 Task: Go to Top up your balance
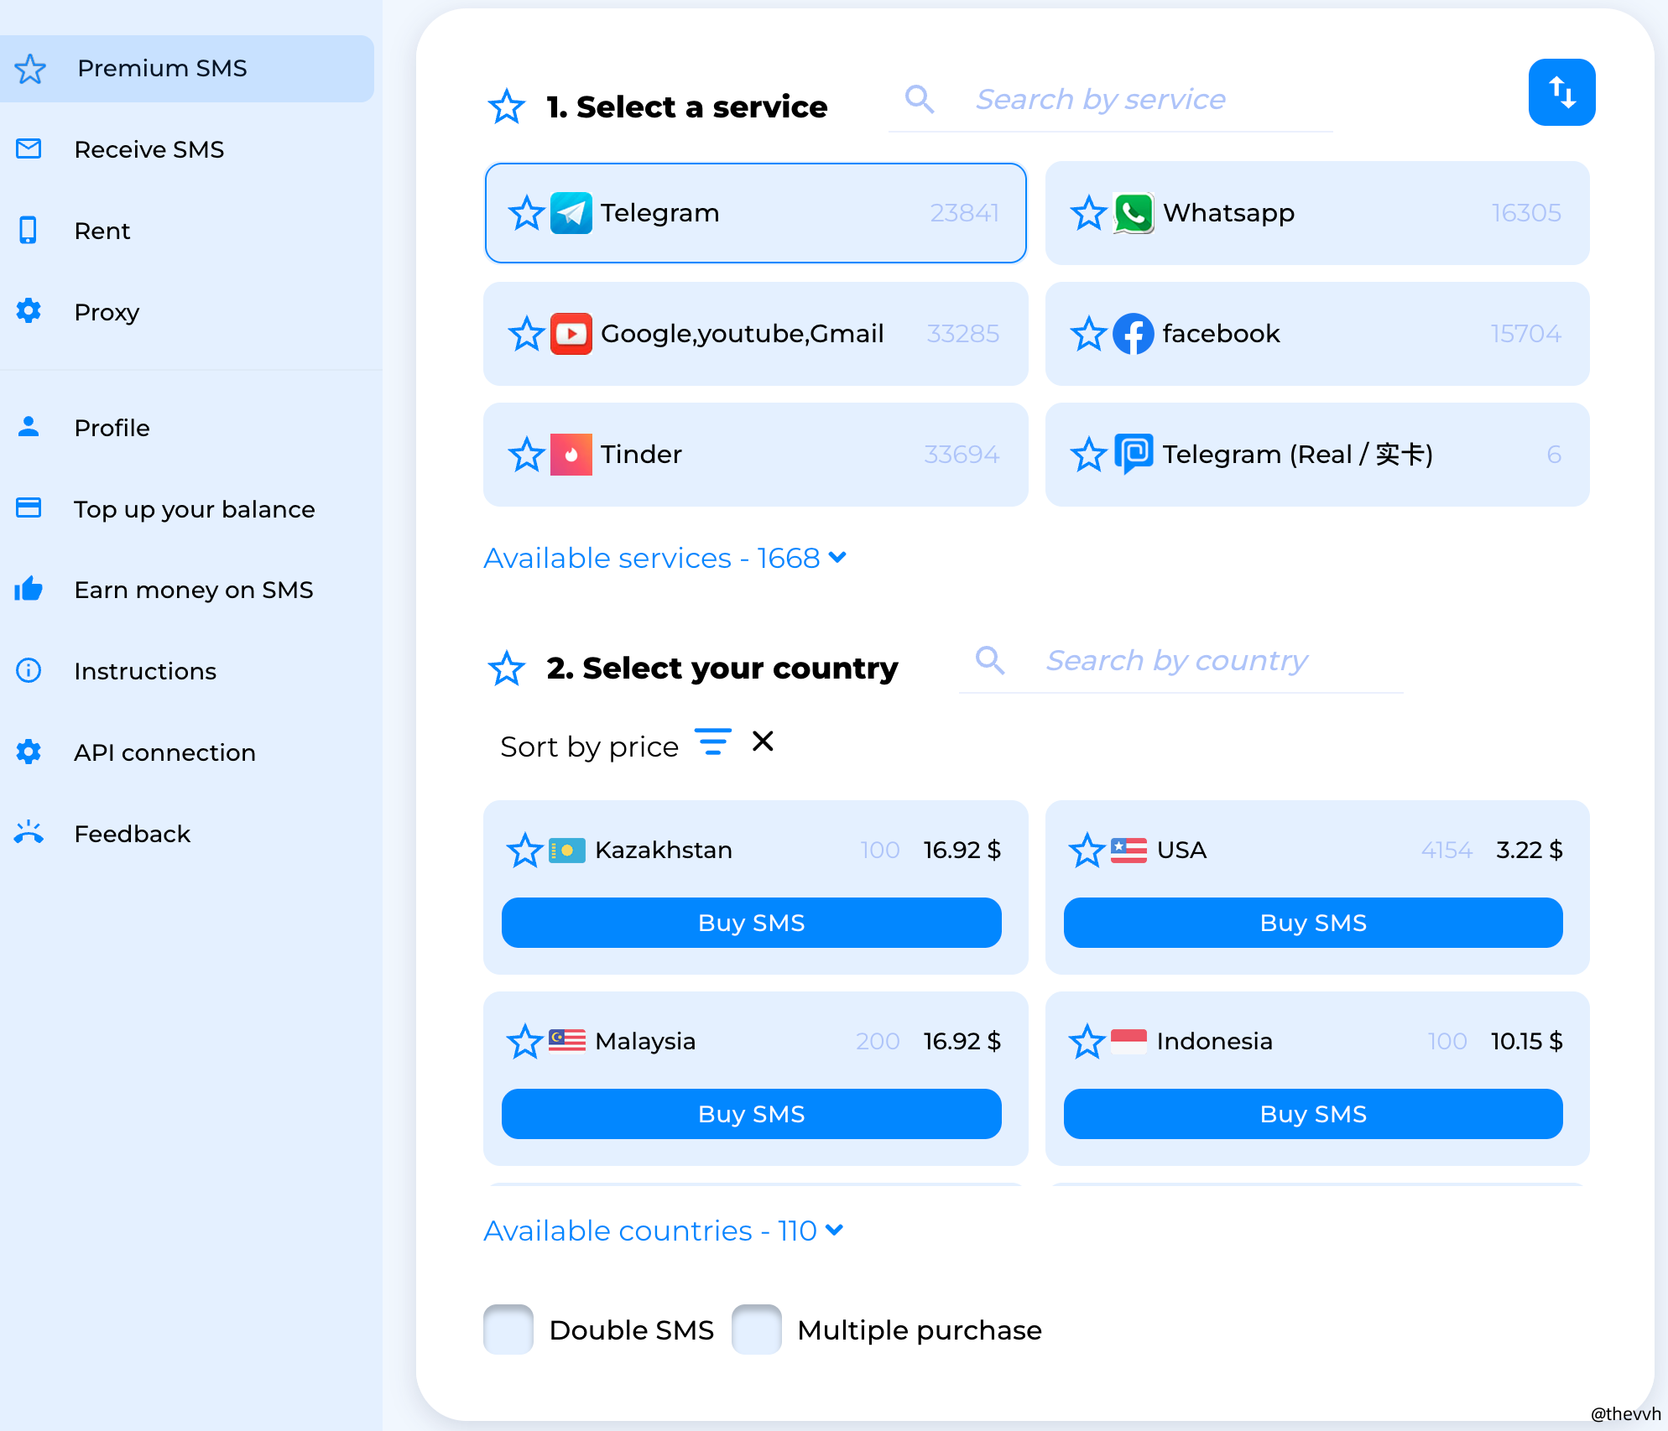(194, 509)
